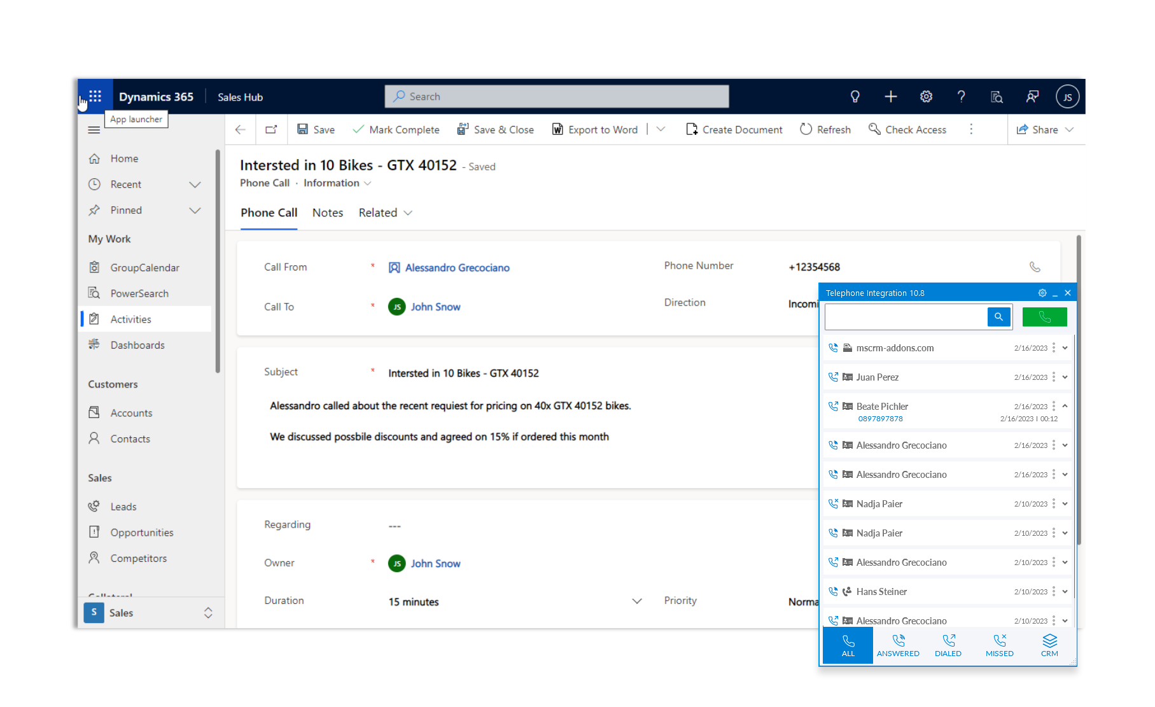Expand the Share dropdown chevron
The width and height of the screenshot is (1155, 707).
pyautogui.click(x=1069, y=130)
